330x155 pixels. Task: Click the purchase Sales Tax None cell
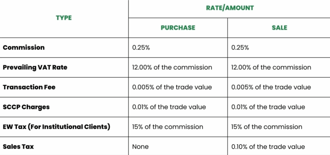click(141, 147)
